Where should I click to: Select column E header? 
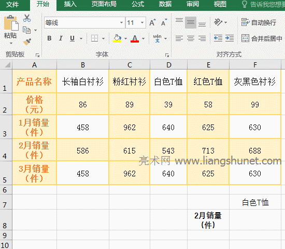(208, 65)
